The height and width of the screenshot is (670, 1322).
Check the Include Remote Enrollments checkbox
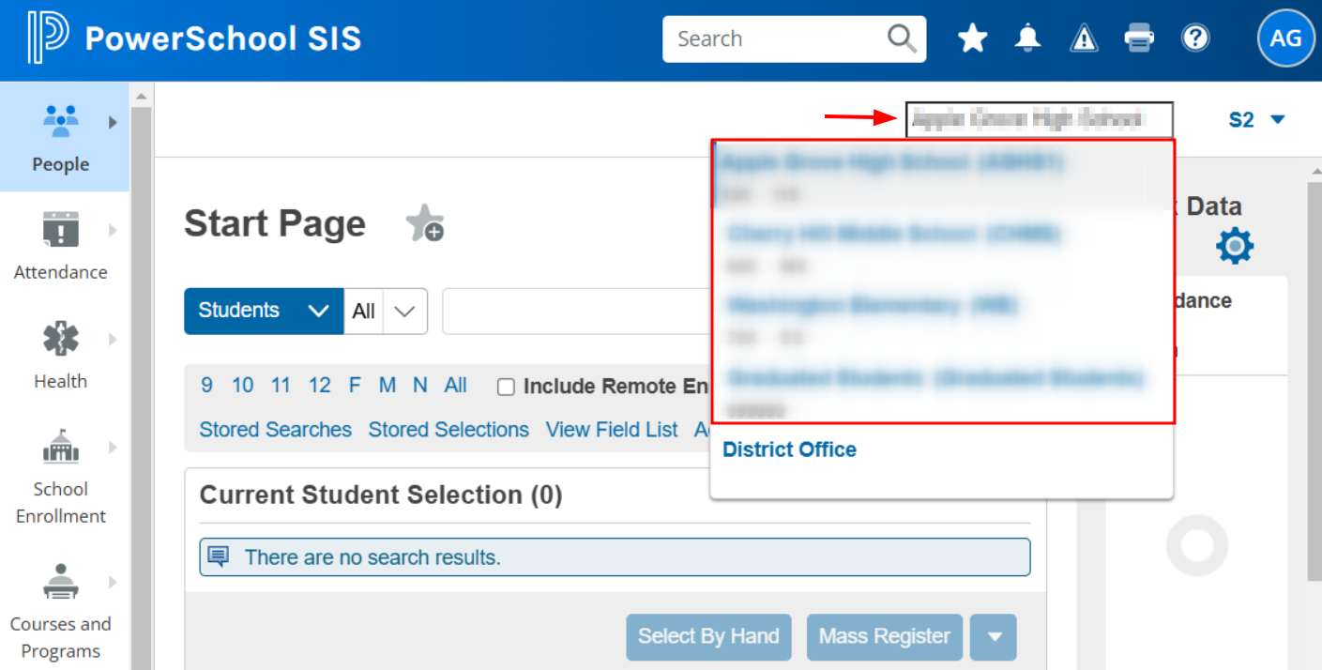point(506,386)
